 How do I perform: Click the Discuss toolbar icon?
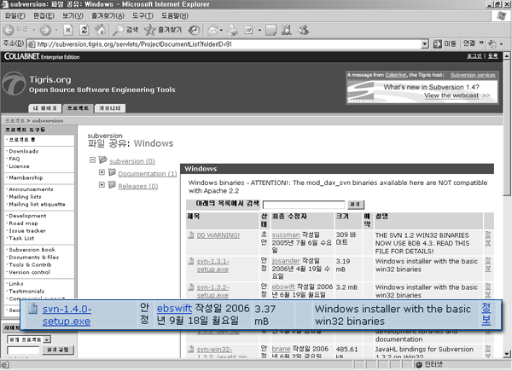tap(271, 30)
